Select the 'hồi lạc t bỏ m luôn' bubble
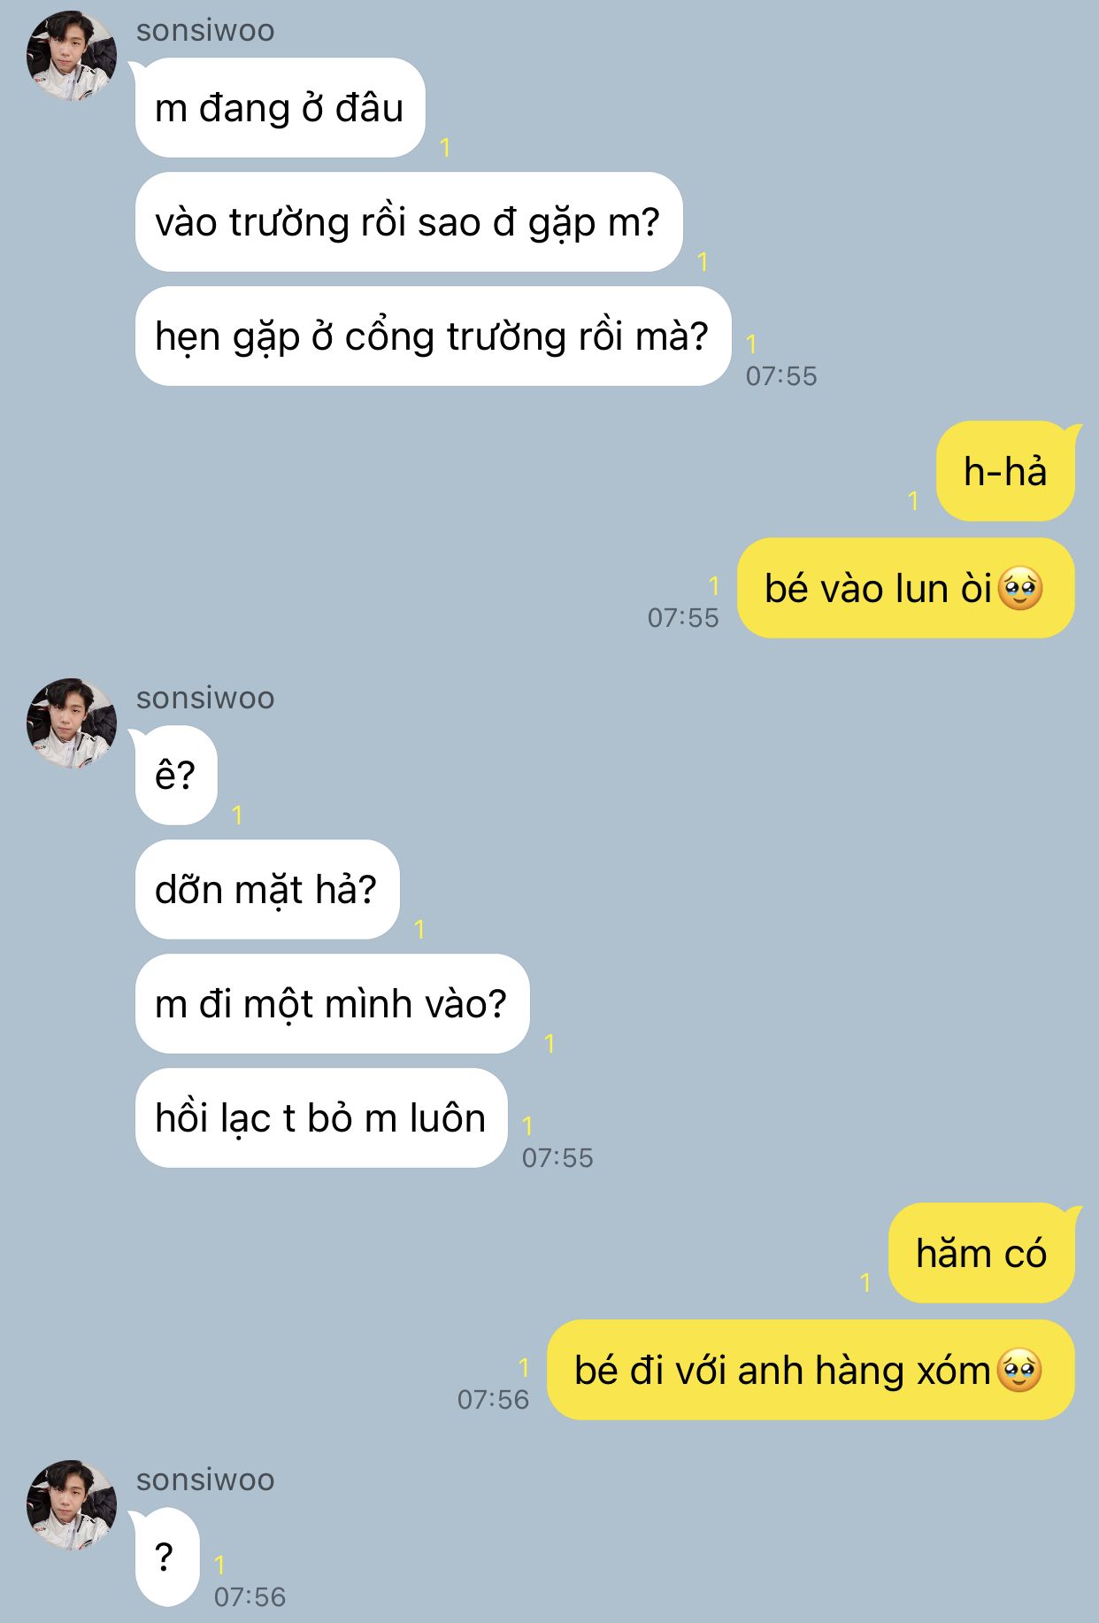Screen dimensions: 1099x1623 [x=321, y=1118]
